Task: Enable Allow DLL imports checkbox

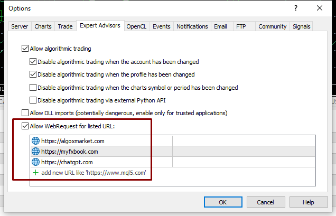Action: (25, 113)
